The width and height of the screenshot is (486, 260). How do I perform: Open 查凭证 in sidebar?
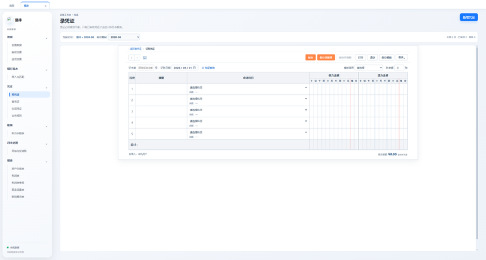click(16, 101)
